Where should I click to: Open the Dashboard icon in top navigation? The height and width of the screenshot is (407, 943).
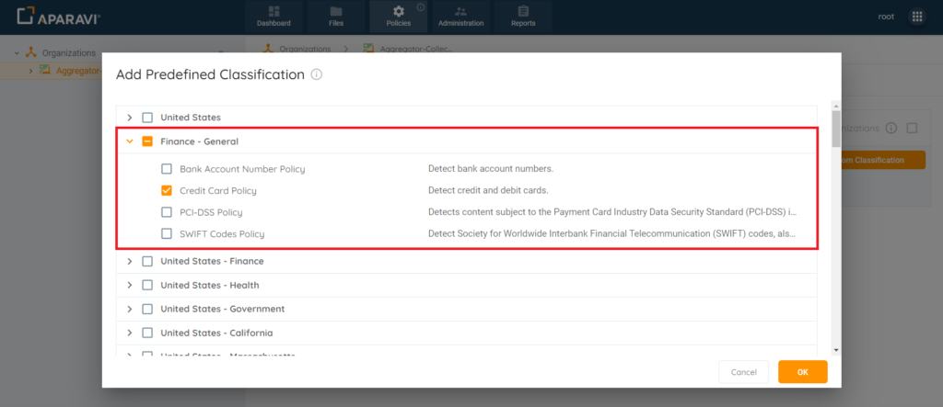[274, 11]
